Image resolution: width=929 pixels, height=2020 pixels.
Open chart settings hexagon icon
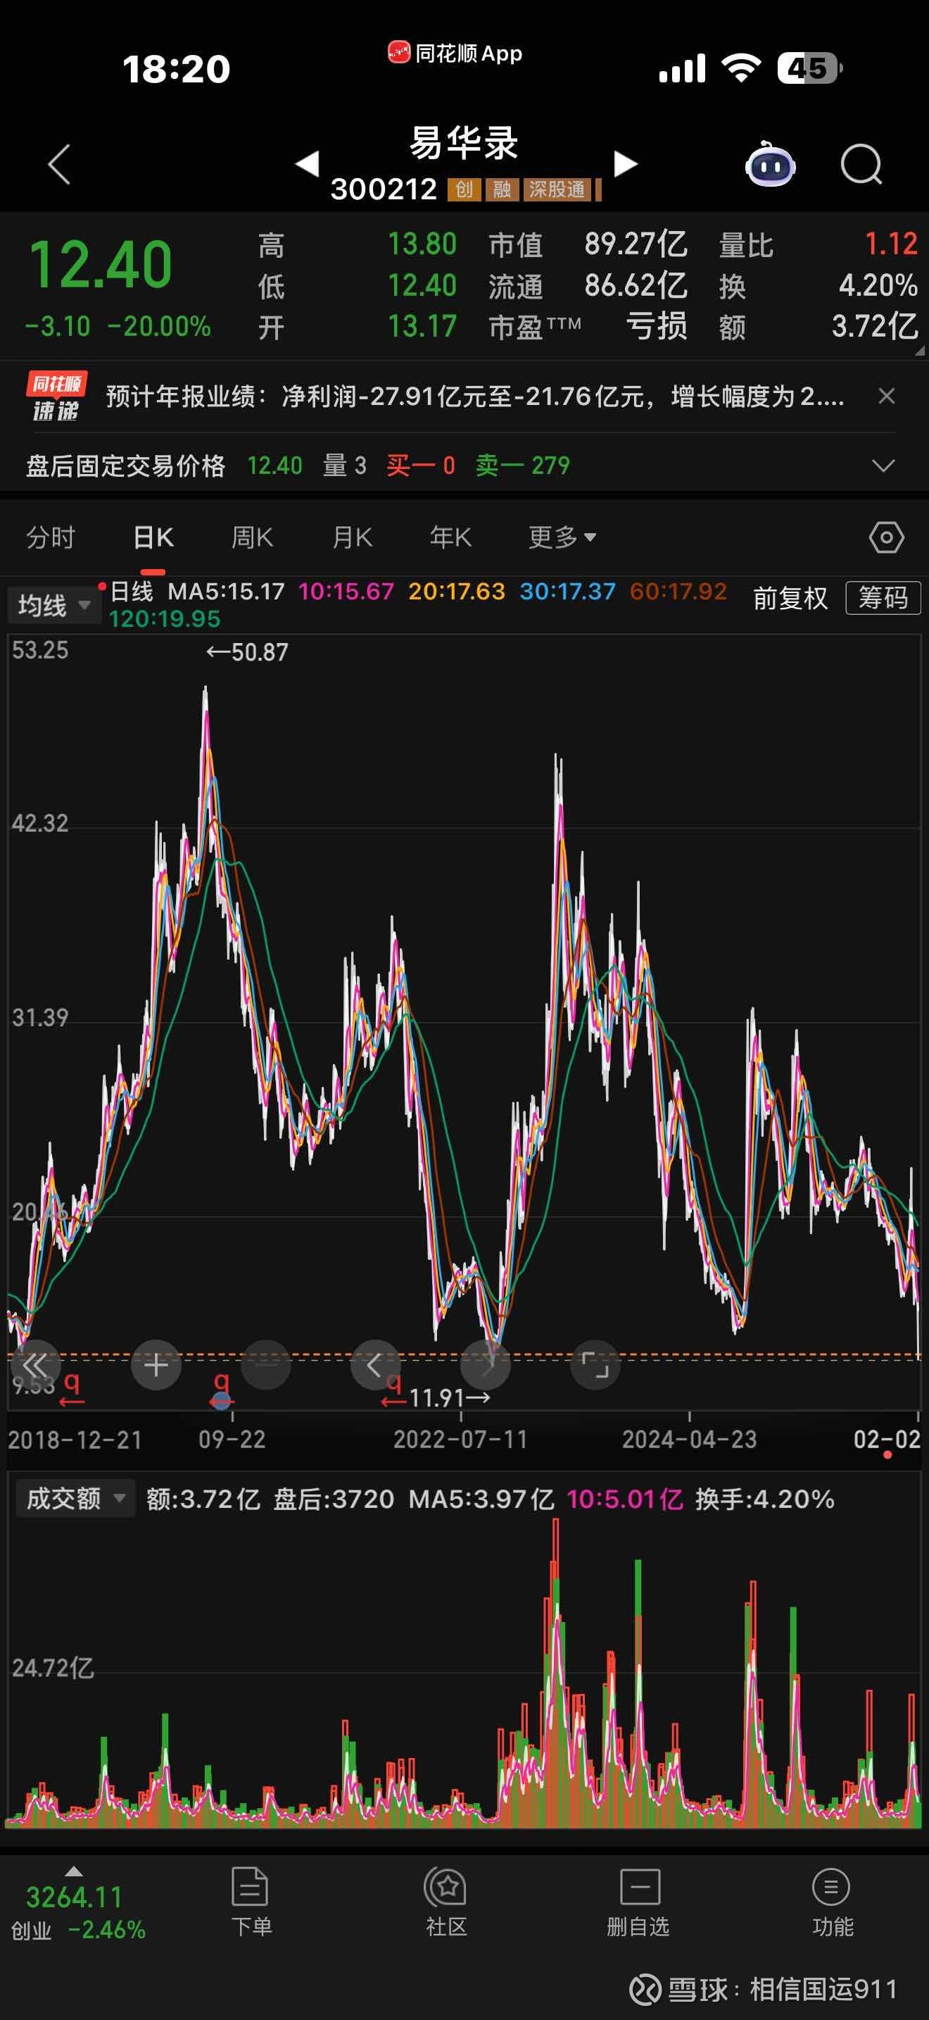coord(886,538)
